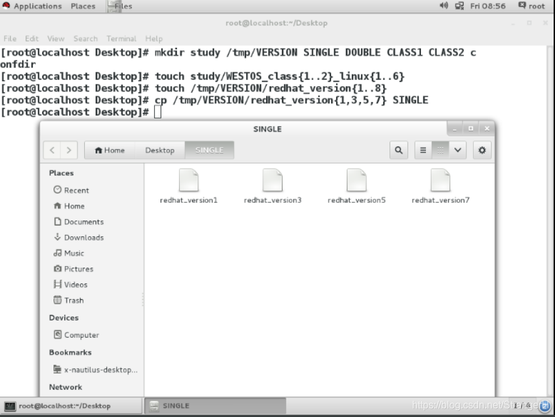The height and width of the screenshot is (417, 555).
Task: Switch to grid view in Files toolbar
Action: click(x=440, y=150)
